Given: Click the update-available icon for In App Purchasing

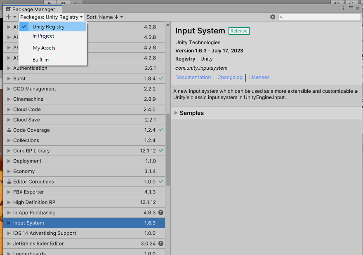Looking at the screenshot, I should tap(161, 212).
